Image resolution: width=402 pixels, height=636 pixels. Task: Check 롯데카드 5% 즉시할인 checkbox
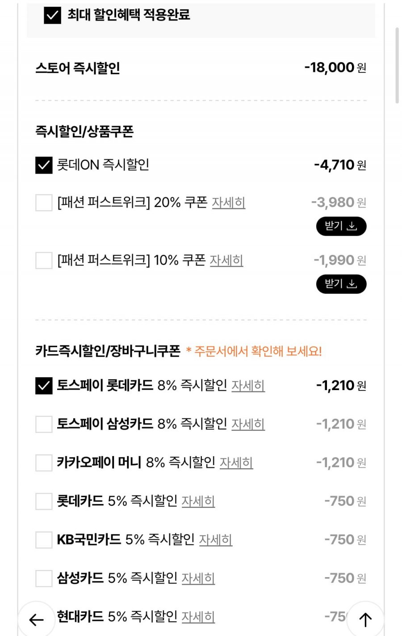44,501
